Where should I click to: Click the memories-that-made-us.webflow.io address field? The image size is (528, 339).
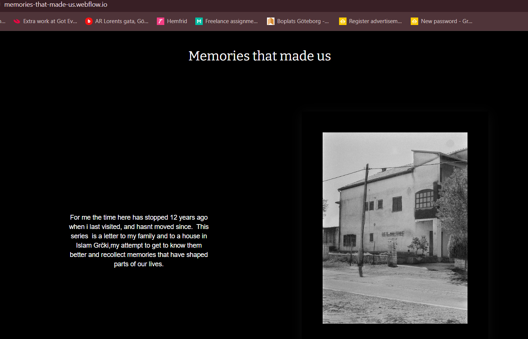click(x=56, y=5)
